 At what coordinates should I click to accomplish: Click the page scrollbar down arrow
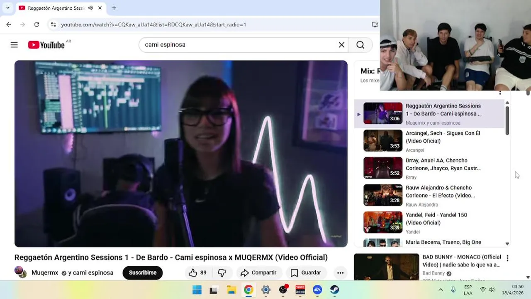[528, 277]
